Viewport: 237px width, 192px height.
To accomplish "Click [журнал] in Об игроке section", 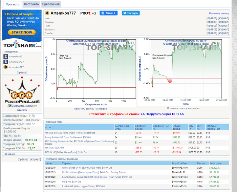I will pyautogui.click(x=35, y=159).
